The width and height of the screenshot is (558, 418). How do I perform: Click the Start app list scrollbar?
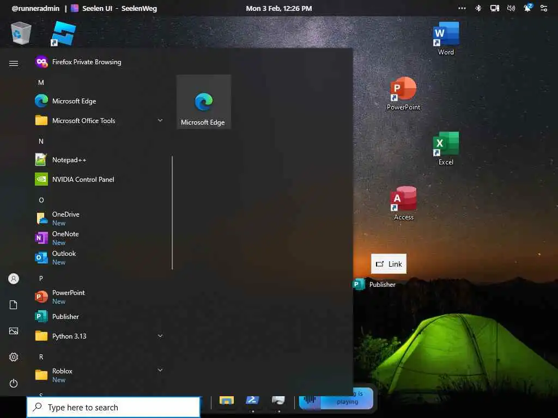[x=172, y=213]
